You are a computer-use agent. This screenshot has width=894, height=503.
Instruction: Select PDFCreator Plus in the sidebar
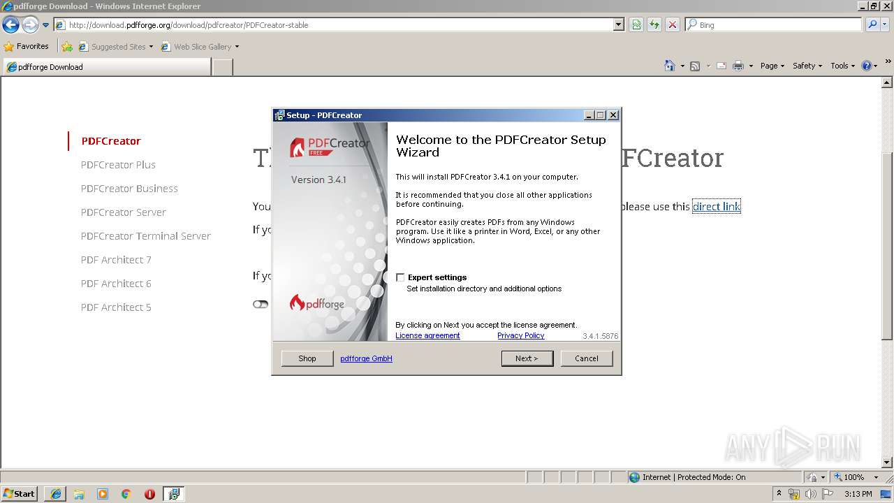coord(118,165)
